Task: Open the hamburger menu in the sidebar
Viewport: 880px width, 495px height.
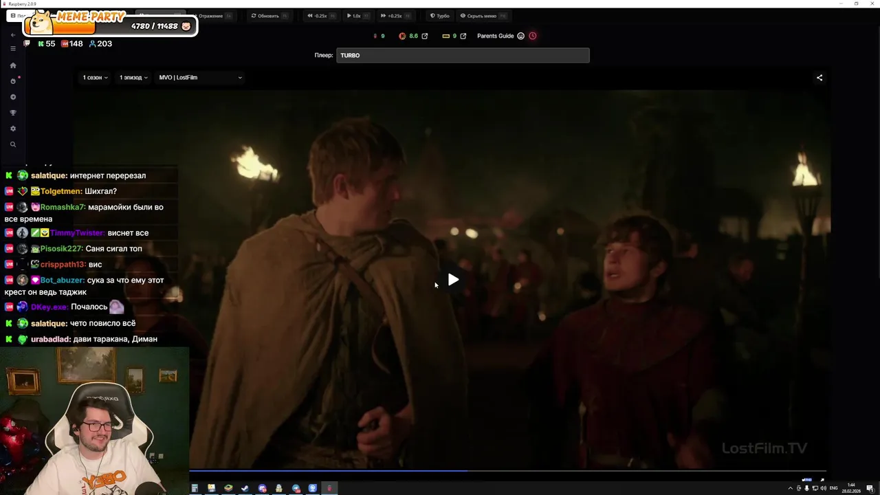Action: point(12,48)
